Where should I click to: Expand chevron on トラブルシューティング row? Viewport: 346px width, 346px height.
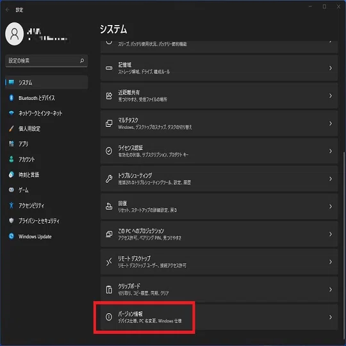point(331,179)
